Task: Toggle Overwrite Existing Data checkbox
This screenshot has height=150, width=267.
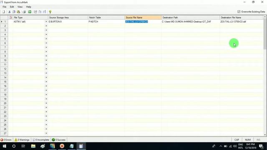Action: [239, 12]
